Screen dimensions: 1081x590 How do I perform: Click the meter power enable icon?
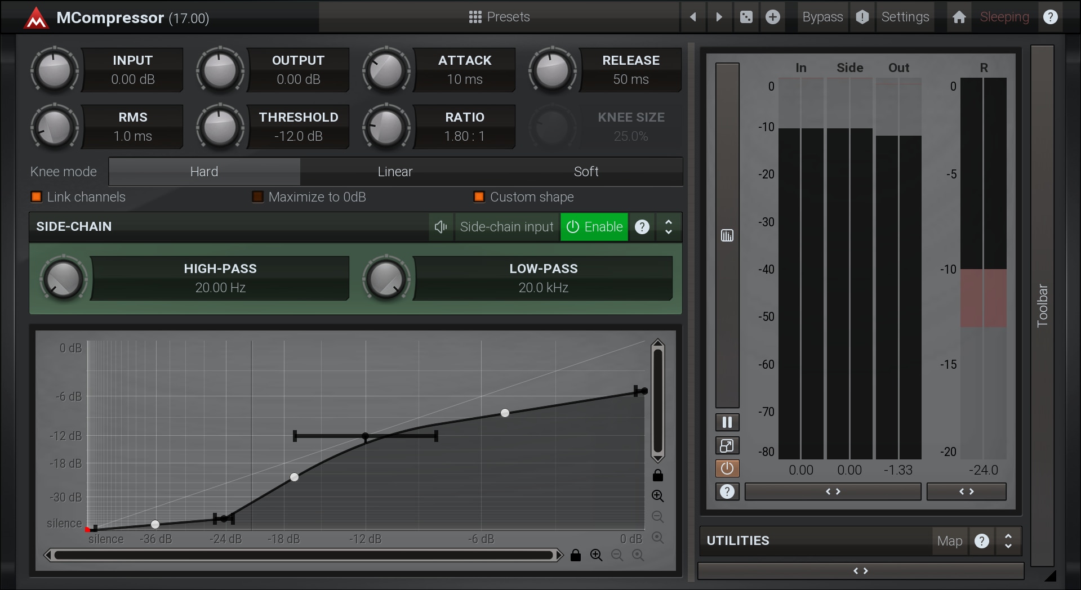(x=727, y=468)
